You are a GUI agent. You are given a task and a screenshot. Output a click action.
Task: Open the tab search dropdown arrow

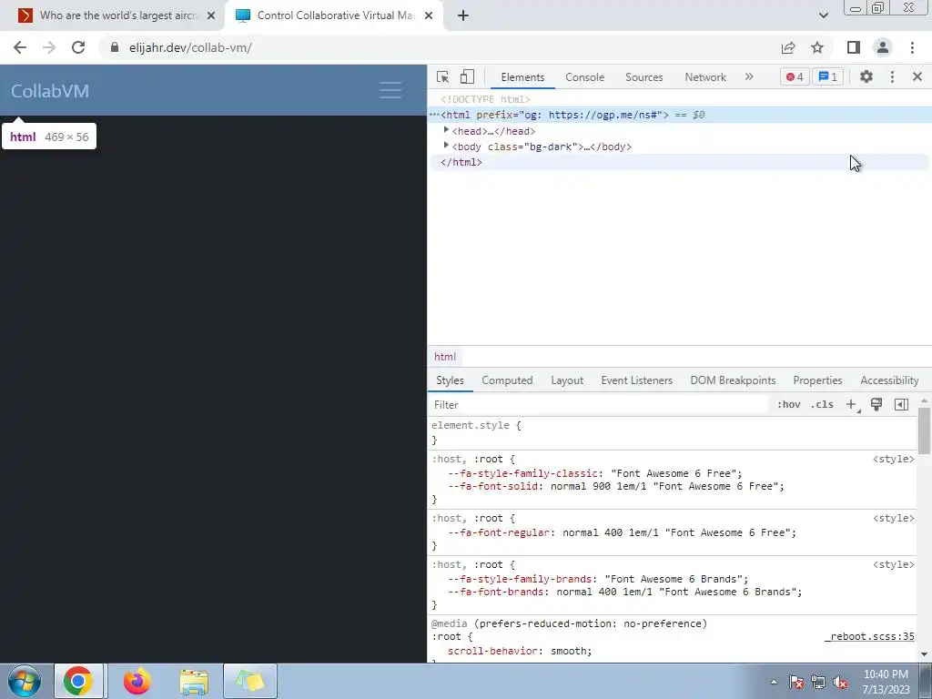pyautogui.click(x=823, y=15)
